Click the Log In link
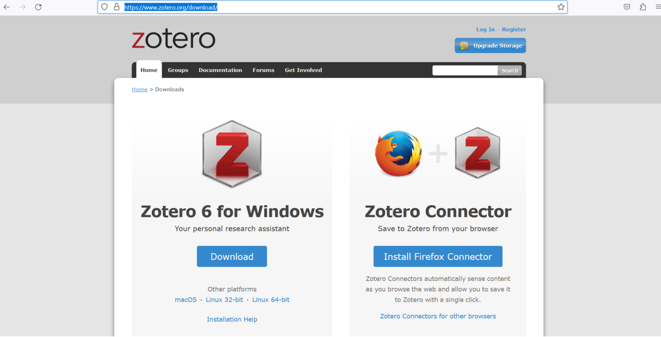The width and height of the screenshot is (661, 337). point(485,29)
